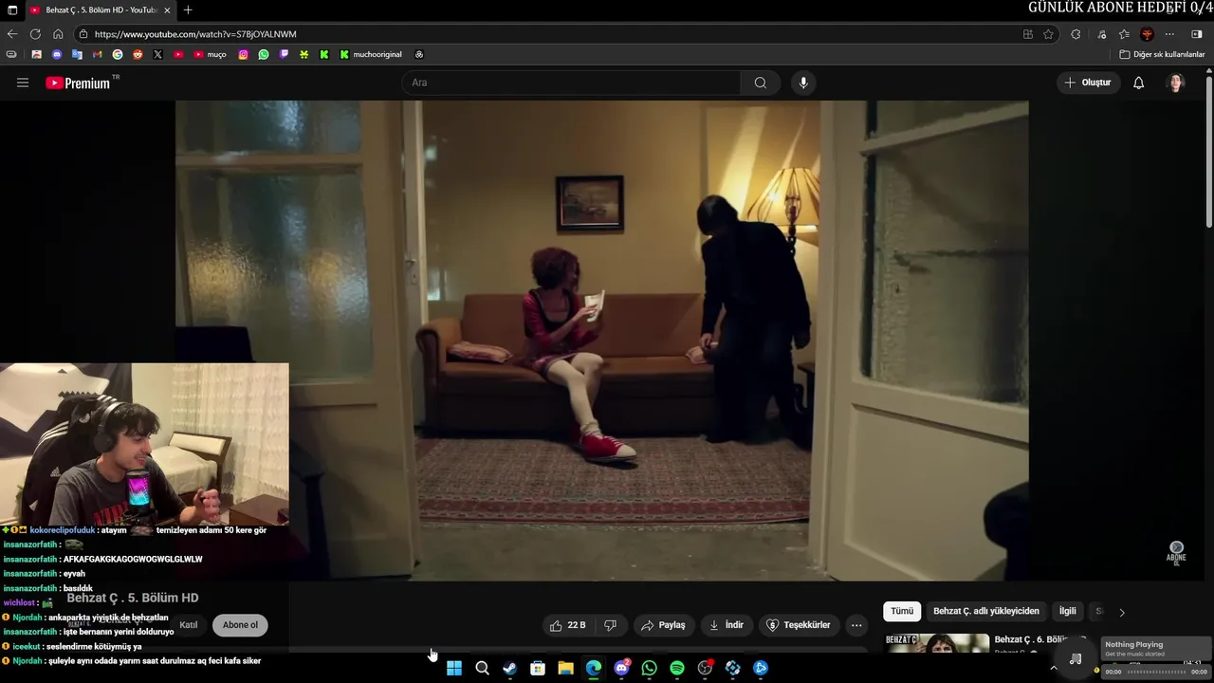This screenshot has width=1214, height=683.
Task: Focus the Ara search field
Action: tap(571, 83)
